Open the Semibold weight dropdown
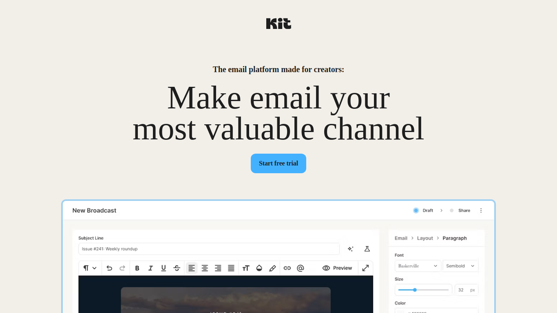 pos(460,266)
